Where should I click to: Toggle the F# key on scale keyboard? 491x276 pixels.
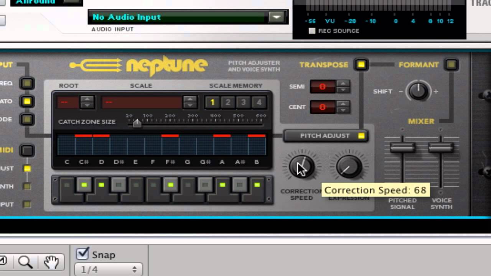coord(171,185)
